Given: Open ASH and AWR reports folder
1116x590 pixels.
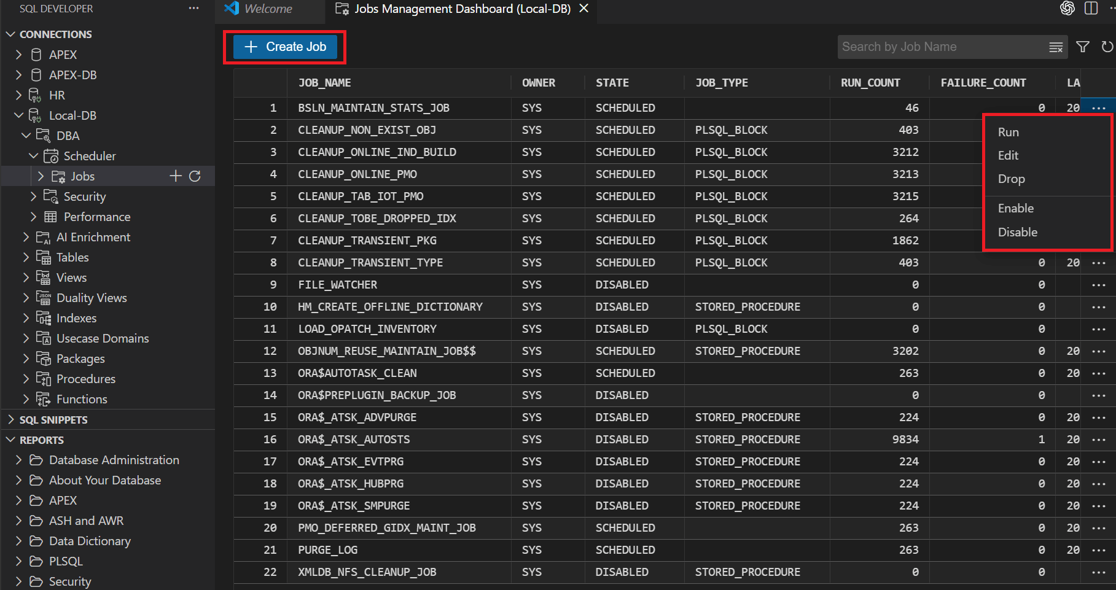Looking at the screenshot, I should [x=86, y=521].
